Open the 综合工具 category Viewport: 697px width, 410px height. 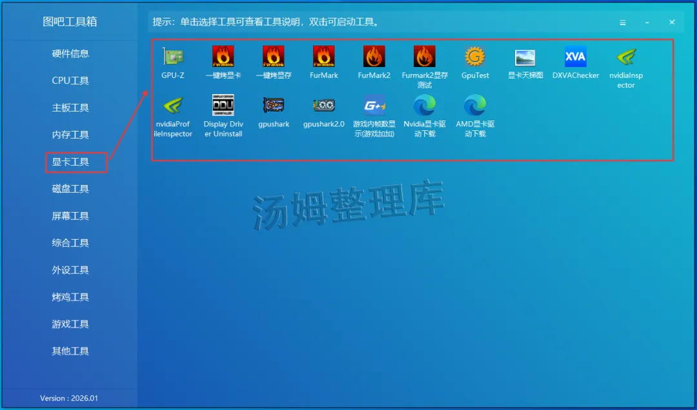pyautogui.click(x=70, y=243)
